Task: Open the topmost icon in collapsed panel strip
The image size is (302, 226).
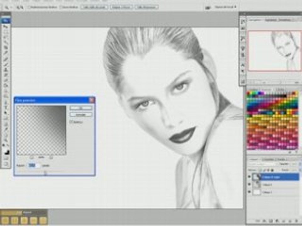Action: 243,22
